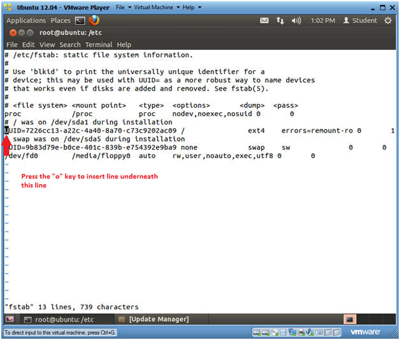Click 'errors=remount-ro' in the ext4 line
The width and height of the screenshot is (400, 340).
317,131
